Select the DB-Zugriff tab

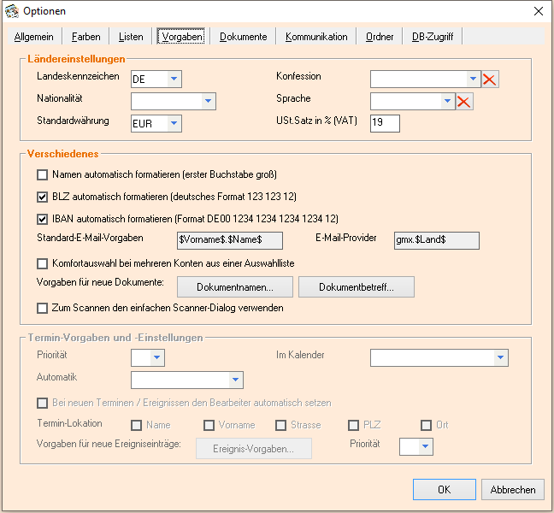click(433, 37)
